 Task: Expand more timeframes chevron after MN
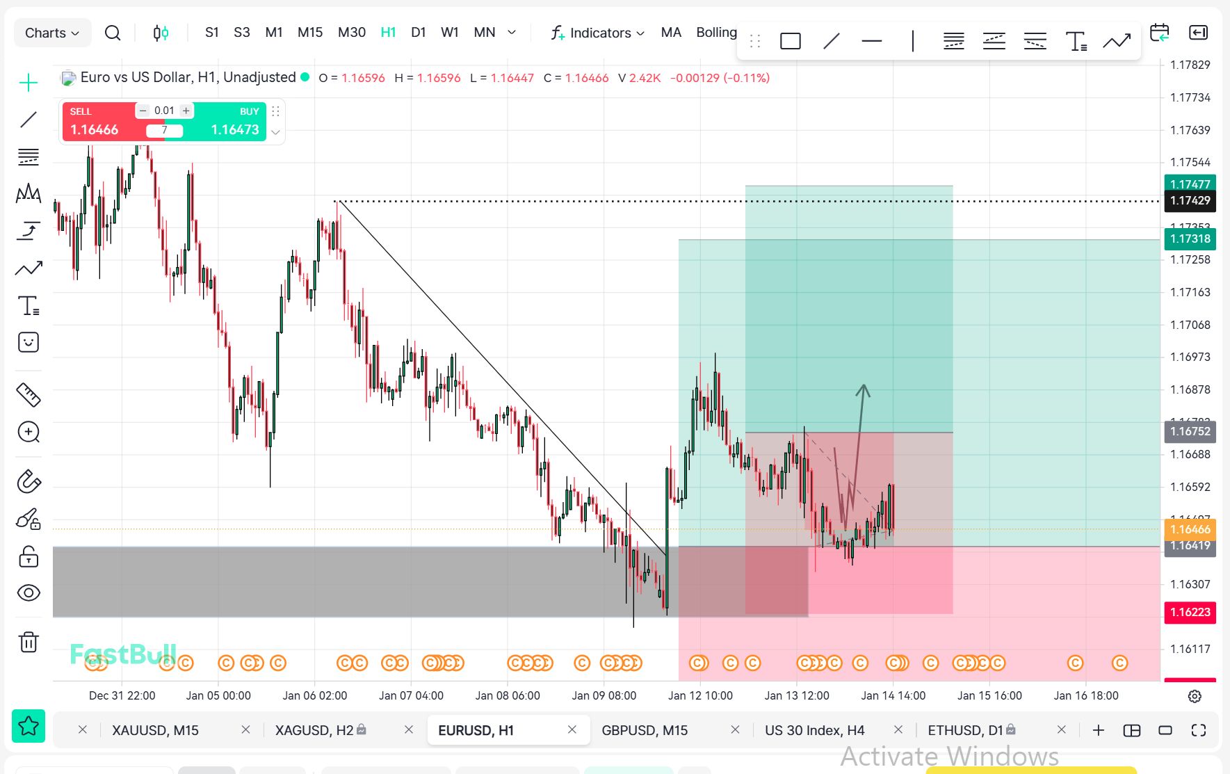tap(512, 32)
